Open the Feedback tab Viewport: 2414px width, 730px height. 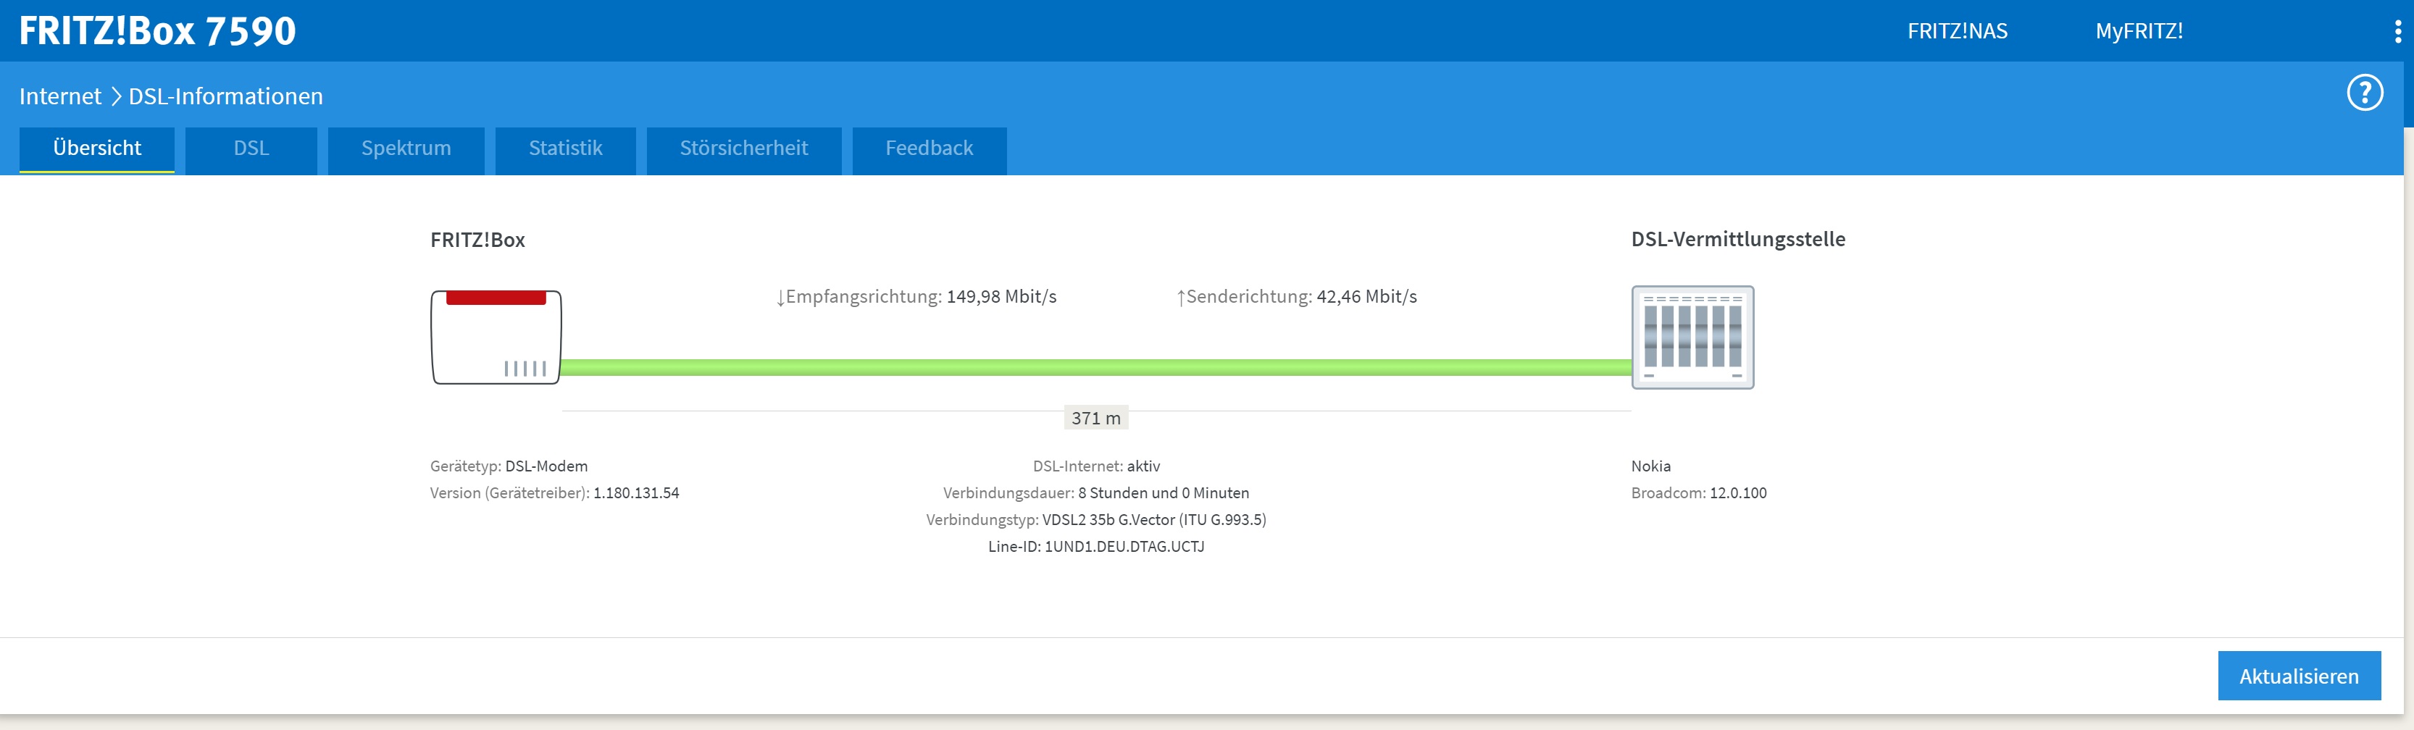929,149
